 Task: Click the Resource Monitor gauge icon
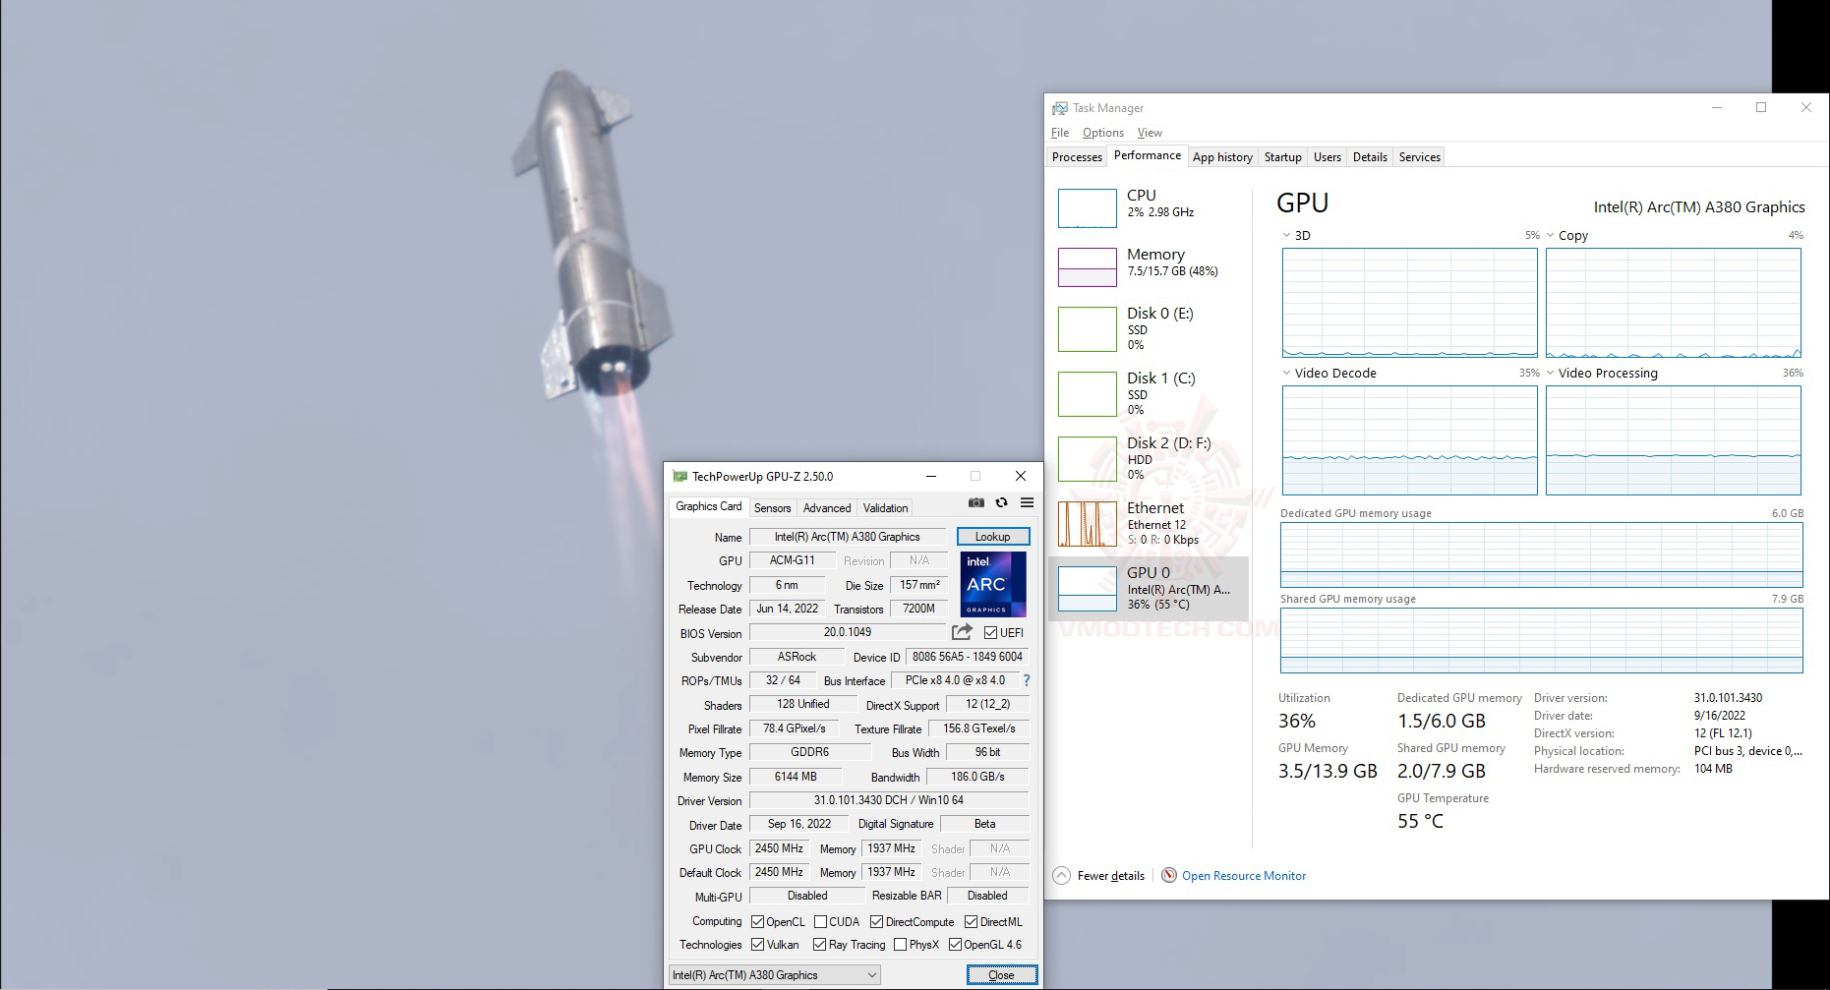1169,876
